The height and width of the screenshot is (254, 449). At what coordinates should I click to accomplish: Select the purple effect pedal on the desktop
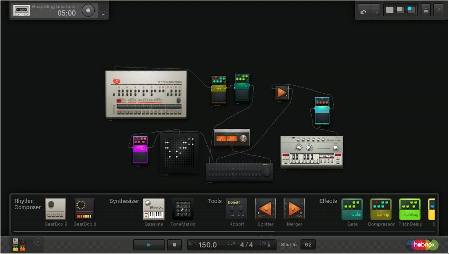point(140,150)
